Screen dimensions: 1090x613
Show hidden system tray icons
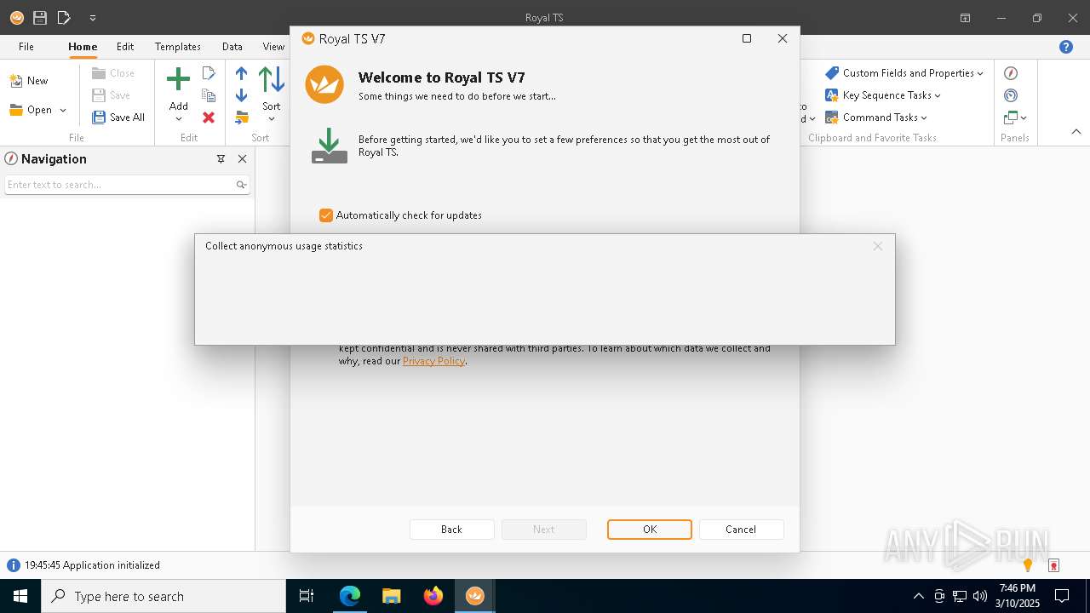point(918,596)
